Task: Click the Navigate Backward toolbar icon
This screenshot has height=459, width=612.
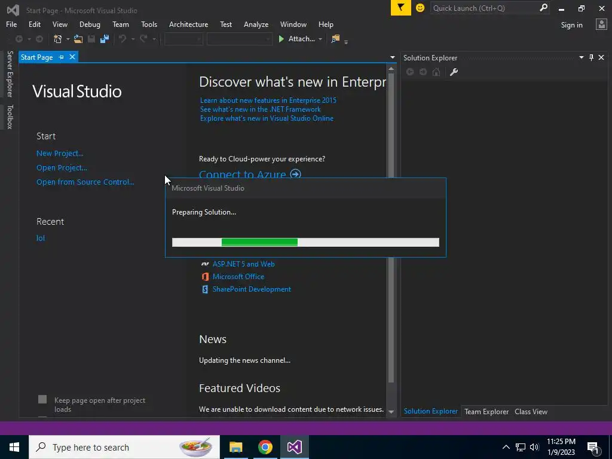Action: [19, 39]
